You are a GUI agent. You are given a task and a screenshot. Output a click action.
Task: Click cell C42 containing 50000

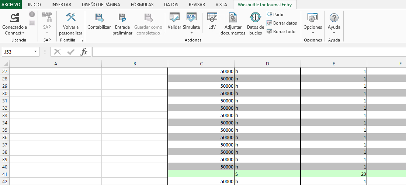coord(201,181)
